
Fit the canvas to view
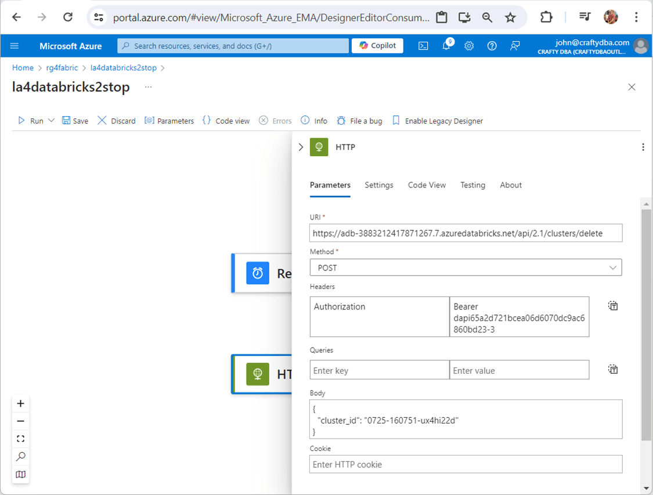[x=20, y=439]
